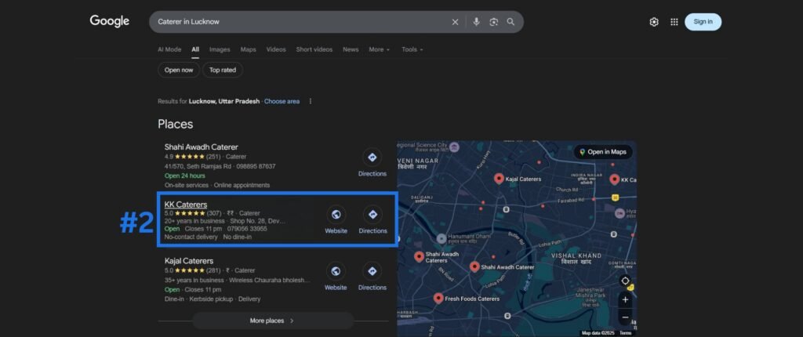Switch to the Images tab
803x337 pixels.
point(220,49)
